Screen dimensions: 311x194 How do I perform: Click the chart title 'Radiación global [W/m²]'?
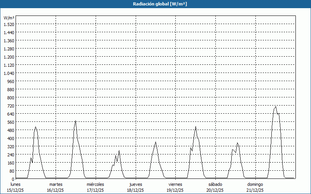tap(160, 4)
